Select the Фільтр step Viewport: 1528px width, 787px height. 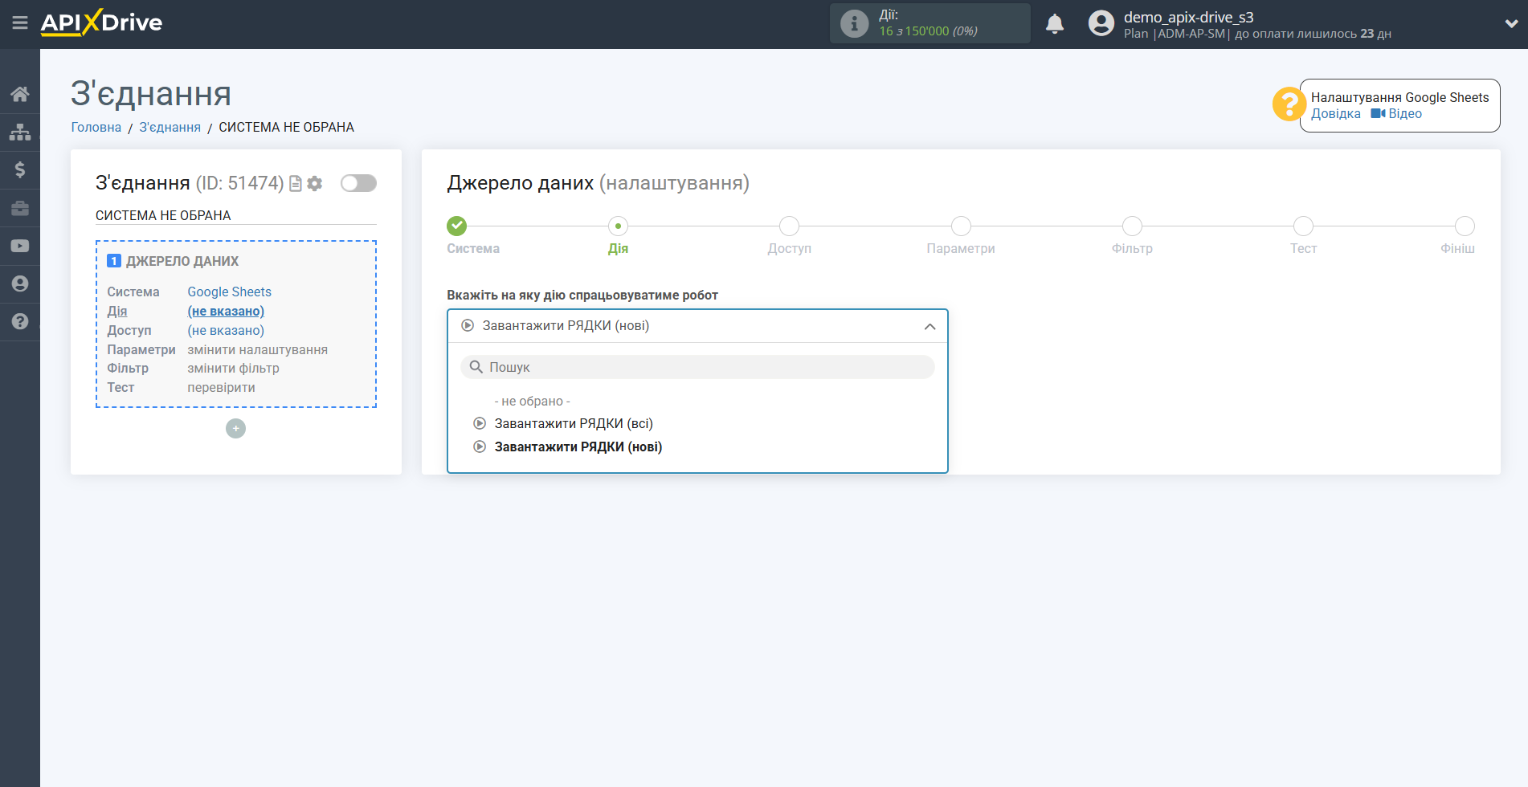[1132, 226]
